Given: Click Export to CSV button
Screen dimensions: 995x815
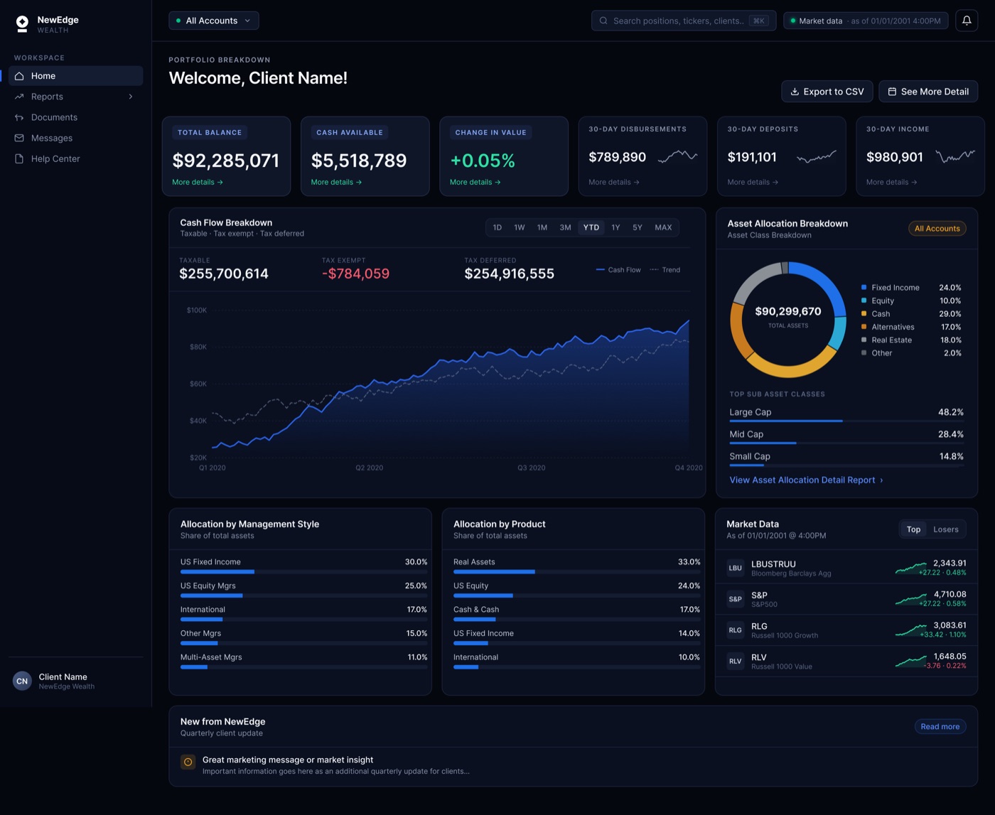Looking at the screenshot, I should (x=827, y=92).
